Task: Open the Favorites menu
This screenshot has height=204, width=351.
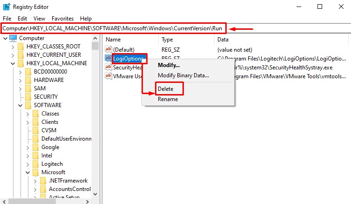Action: click(x=62, y=19)
